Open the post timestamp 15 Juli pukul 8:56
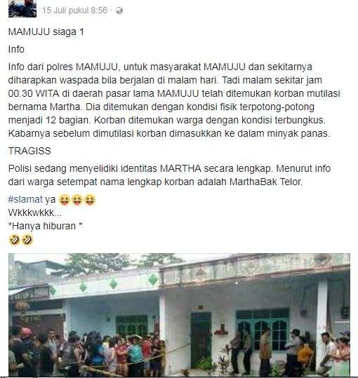The height and width of the screenshot is (378, 358). coord(74,11)
